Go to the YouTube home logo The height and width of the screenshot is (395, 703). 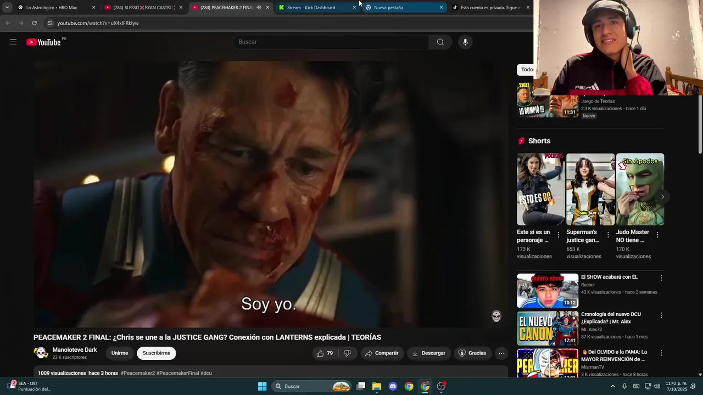pos(43,42)
